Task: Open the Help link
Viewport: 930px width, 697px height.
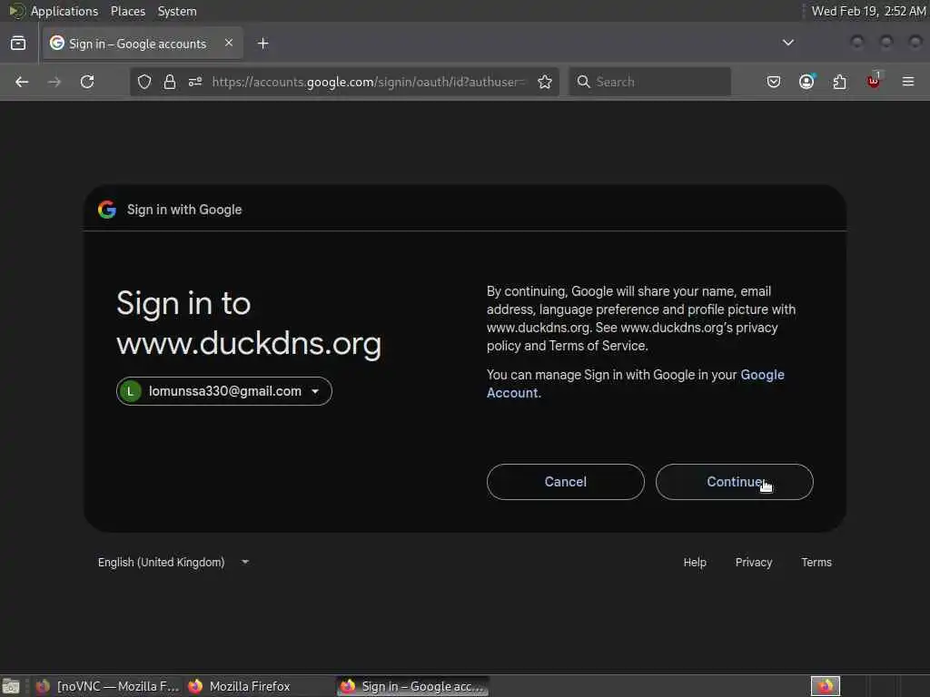Action: 695,562
